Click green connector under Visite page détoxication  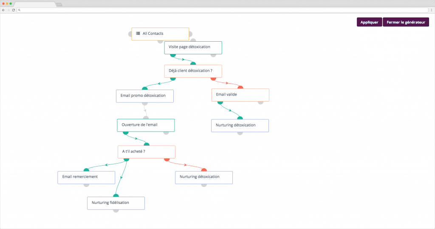click(x=173, y=56)
